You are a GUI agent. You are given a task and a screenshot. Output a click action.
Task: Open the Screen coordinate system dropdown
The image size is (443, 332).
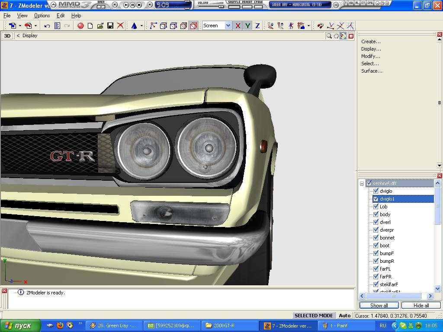point(228,26)
